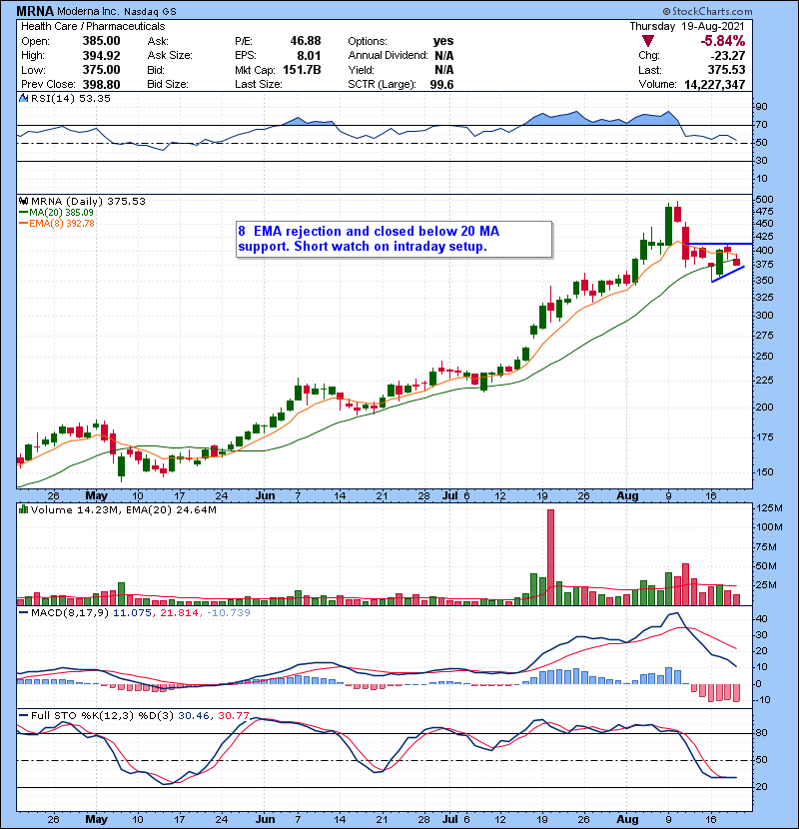Click the MRNA ticker symbol heading

click(x=35, y=11)
